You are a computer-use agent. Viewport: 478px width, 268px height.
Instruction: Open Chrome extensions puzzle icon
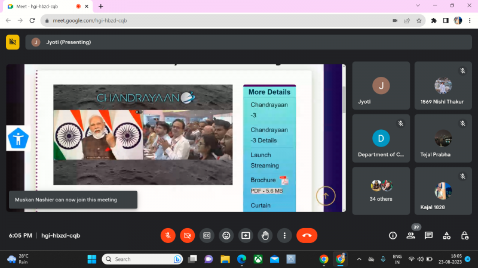[x=434, y=21]
